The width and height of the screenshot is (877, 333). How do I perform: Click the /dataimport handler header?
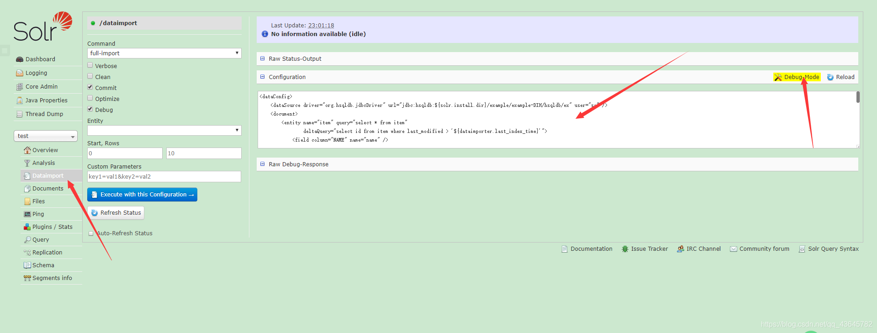164,23
